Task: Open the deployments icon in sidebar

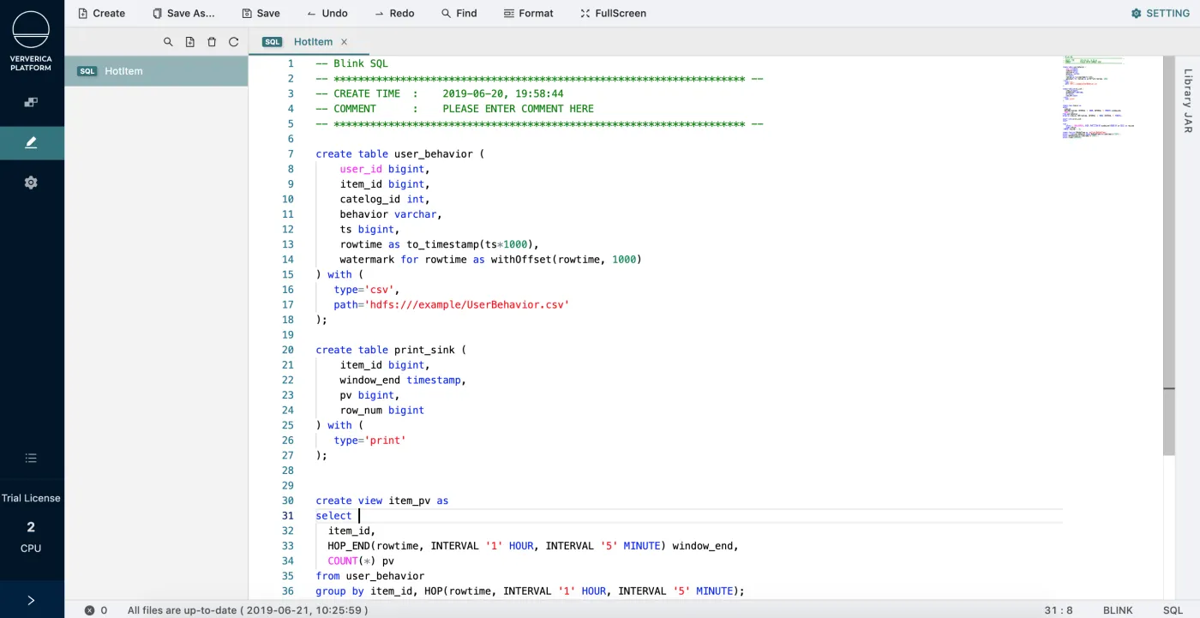Action: [x=32, y=102]
